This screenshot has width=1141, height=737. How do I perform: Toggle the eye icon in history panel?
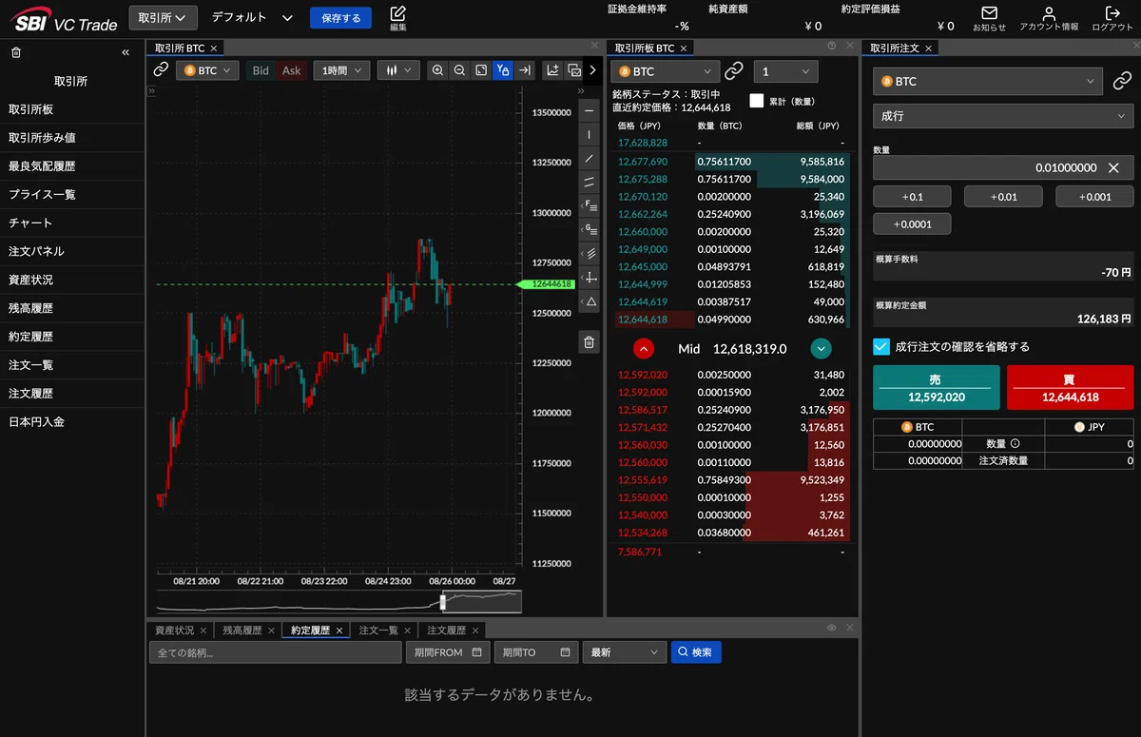[832, 628]
